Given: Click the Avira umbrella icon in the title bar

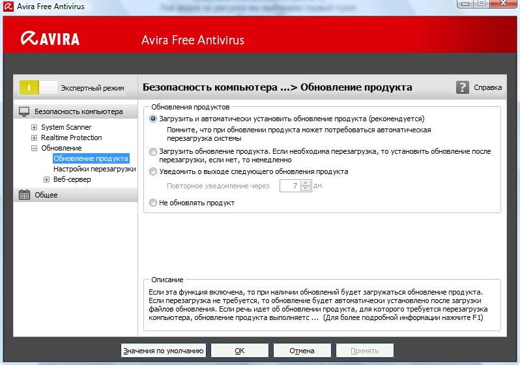Looking at the screenshot, I should point(8,7).
